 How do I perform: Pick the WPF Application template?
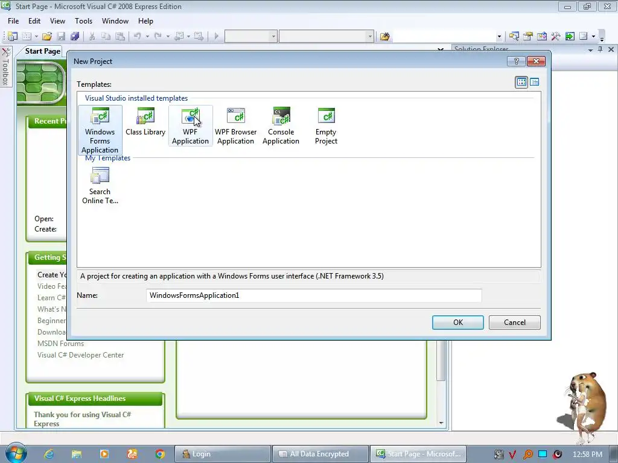(x=190, y=126)
